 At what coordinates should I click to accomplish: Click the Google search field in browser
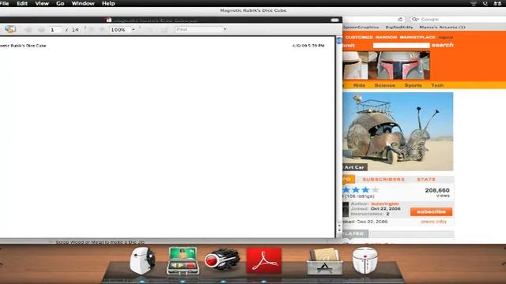(458, 19)
